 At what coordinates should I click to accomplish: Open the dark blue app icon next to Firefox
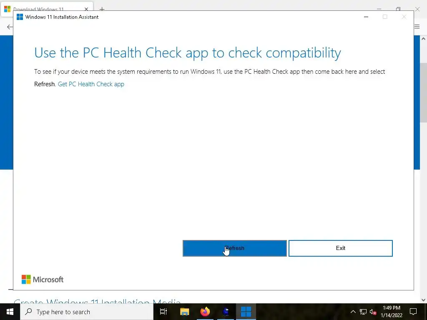coord(226,312)
